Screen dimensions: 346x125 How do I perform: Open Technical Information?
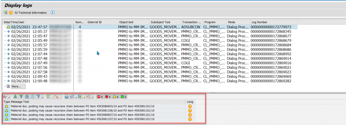point(31,13)
